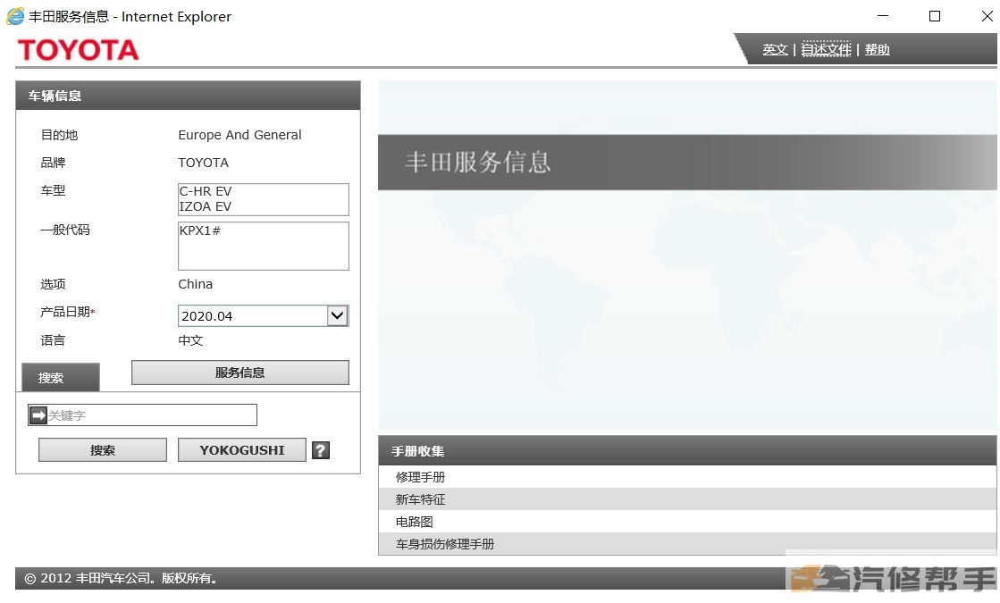The width and height of the screenshot is (1000, 603).
Task: Open the 自述文件 link
Action: [x=826, y=50]
